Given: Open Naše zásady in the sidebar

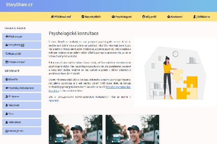Looking at the screenshot, I should (x=21, y=122).
